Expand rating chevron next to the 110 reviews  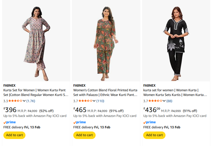pyautogui.click(x=94, y=101)
